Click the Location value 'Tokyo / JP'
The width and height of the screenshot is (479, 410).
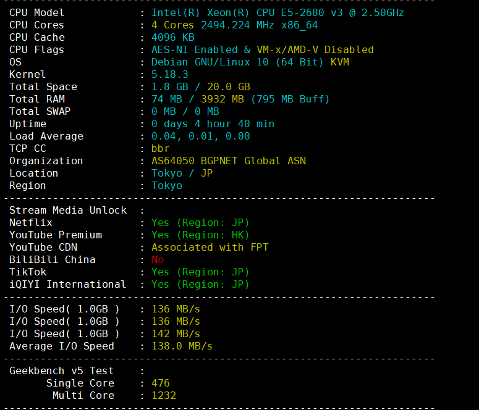pyautogui.click(x=182, y=173)
